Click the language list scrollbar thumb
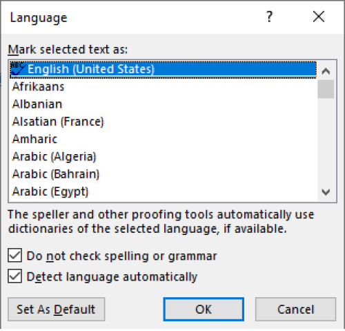 tap(326, 89)
